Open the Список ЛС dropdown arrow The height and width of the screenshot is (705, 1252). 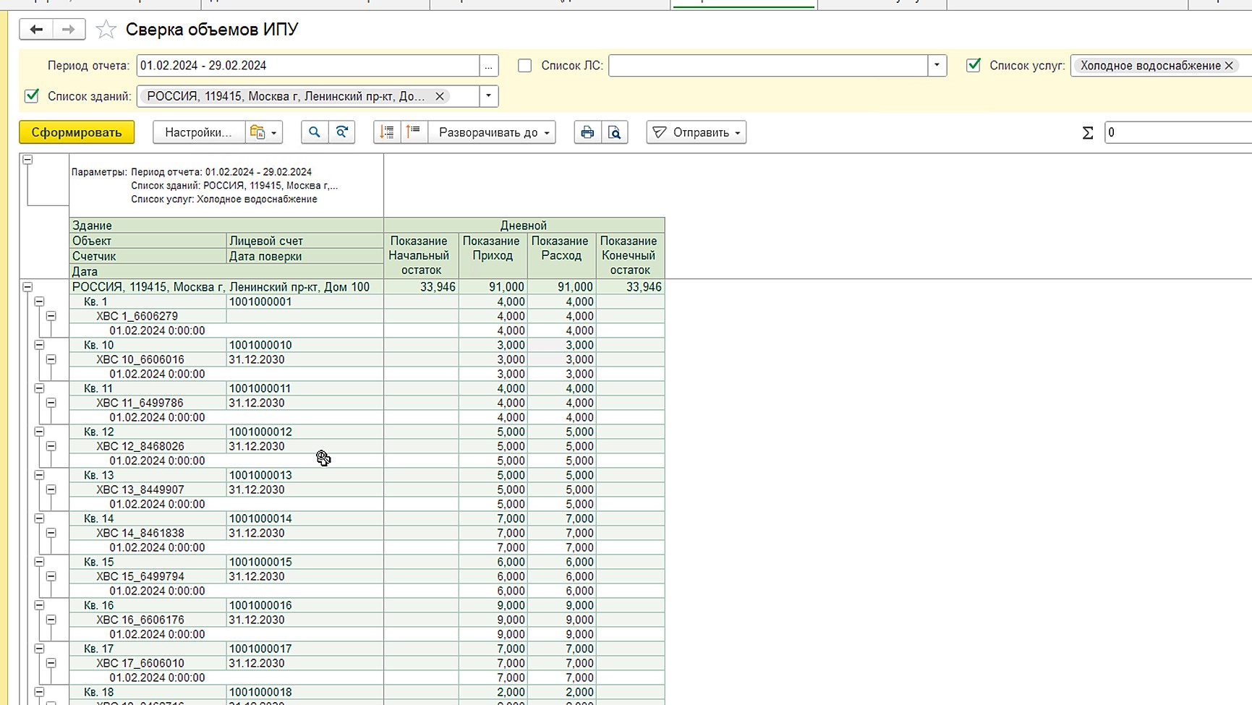[937, 66]
